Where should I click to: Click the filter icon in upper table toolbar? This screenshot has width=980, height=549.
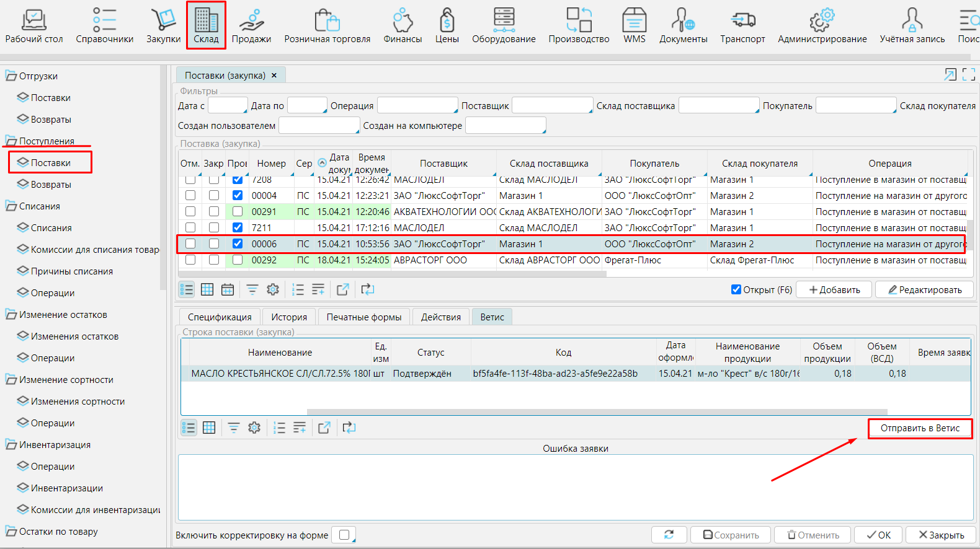(x=252, y=289)
